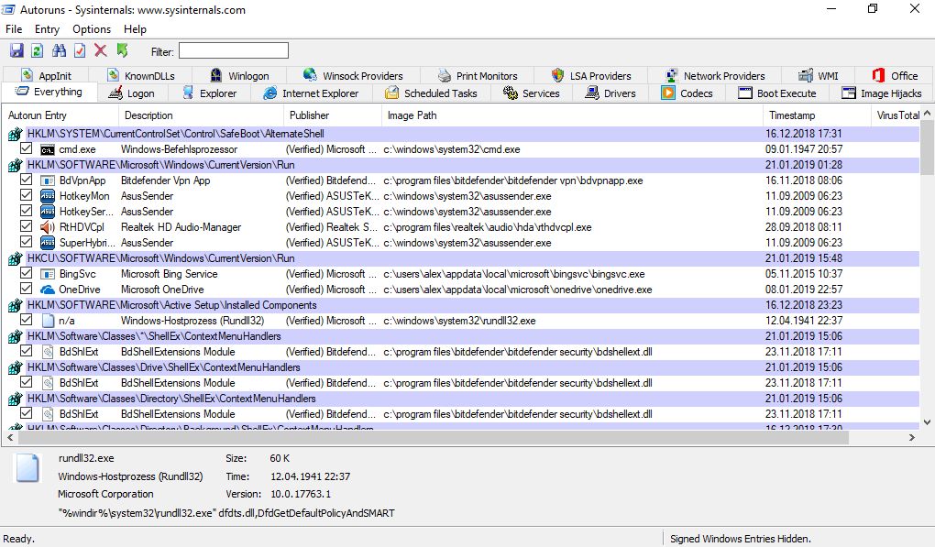This screenshot has width=935, height=547.
Task: Sort by Description column header
Action: coord(201,115)
